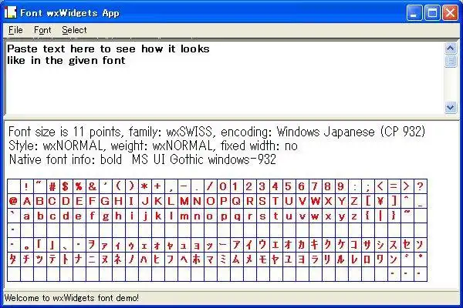Click the '@' cell in the character grid

(x=14, y=201)
